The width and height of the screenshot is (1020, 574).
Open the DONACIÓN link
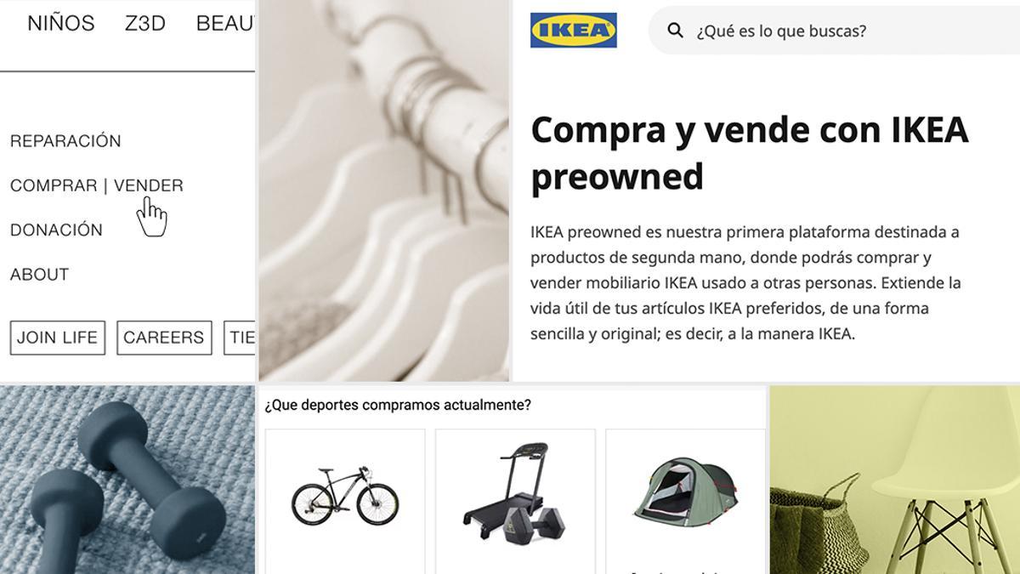[56, 230]
